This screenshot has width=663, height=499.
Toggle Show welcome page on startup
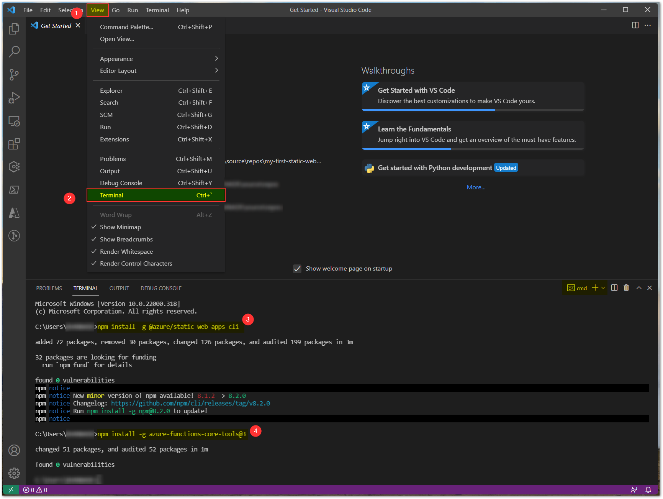tap(297, 269)
